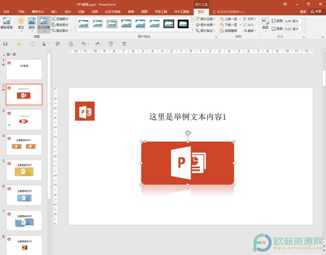Click the Print Preview icon
The height and width of the screenshot is (255, 326).
(x=71, y=44)
